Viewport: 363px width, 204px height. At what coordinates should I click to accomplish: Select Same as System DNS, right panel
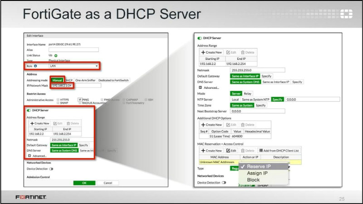click(245, 82)
